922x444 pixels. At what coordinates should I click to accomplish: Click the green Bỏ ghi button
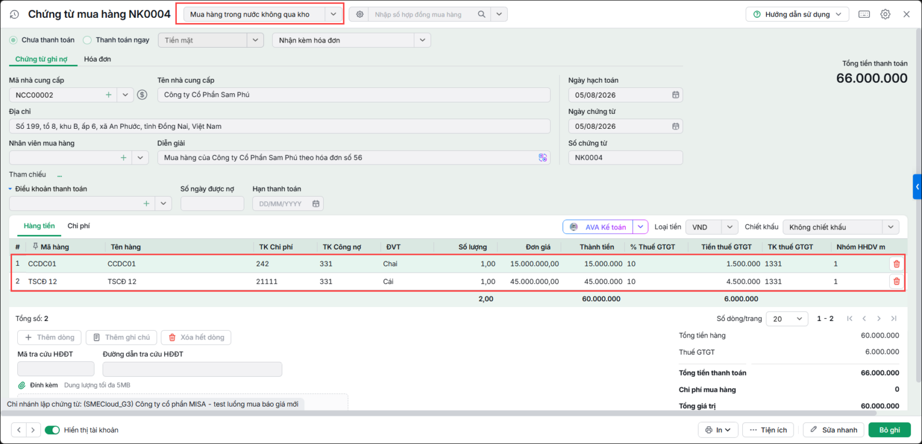point(890,430)
